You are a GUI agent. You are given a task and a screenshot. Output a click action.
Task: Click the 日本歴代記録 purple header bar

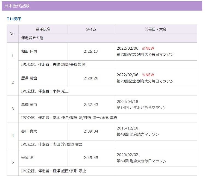click(x=102, y=6)
